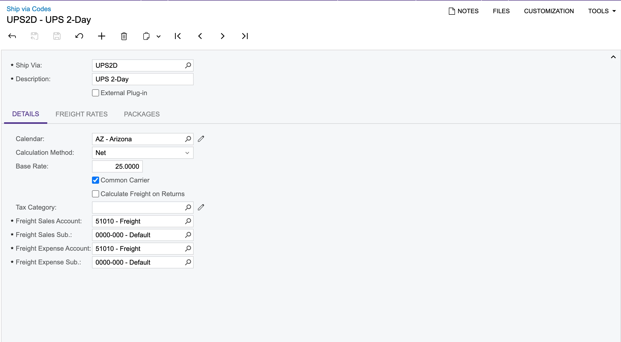Add a new record with plus icon

[x=102, y=36]
